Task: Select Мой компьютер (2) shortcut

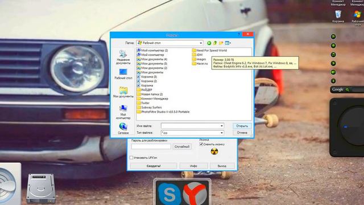Action: [x=152, y=51]
